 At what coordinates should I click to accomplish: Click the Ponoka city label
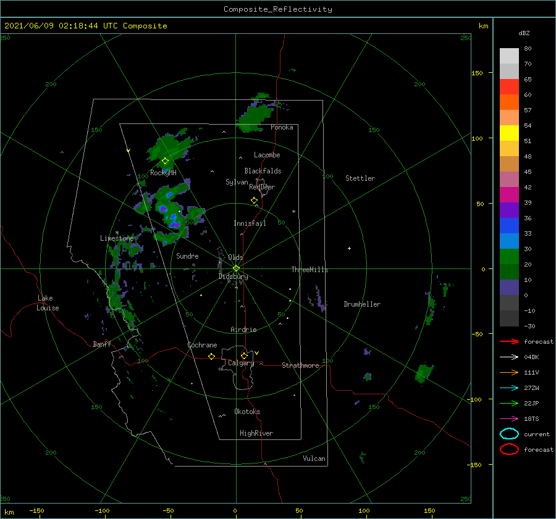[282, 127]
